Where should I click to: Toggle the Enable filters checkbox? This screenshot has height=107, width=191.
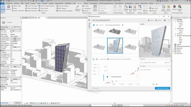pyautogui.click(x=108, y=59)
